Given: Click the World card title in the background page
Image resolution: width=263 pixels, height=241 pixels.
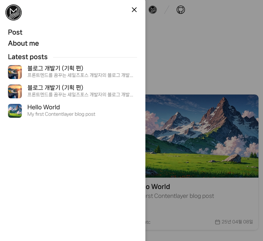Looking at the screenshot, I should coord(158,187).
